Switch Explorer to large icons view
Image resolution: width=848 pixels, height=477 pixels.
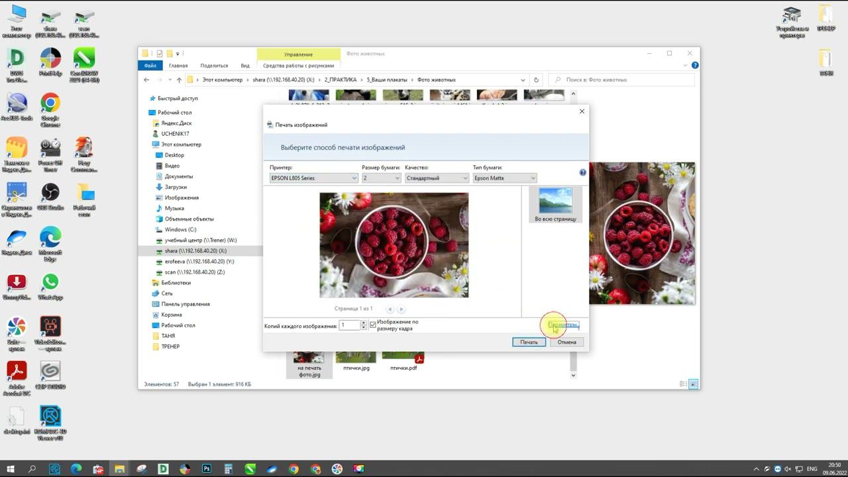(x=694, y=384)
